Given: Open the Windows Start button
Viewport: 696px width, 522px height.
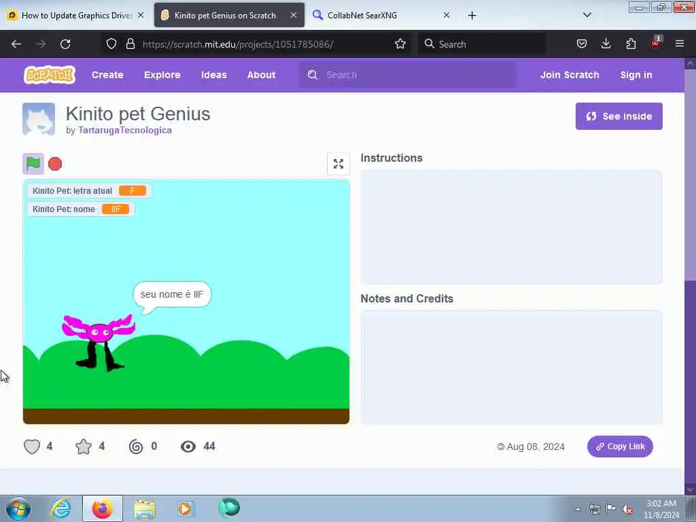Looking at the screenshot, I should point(18,508).
